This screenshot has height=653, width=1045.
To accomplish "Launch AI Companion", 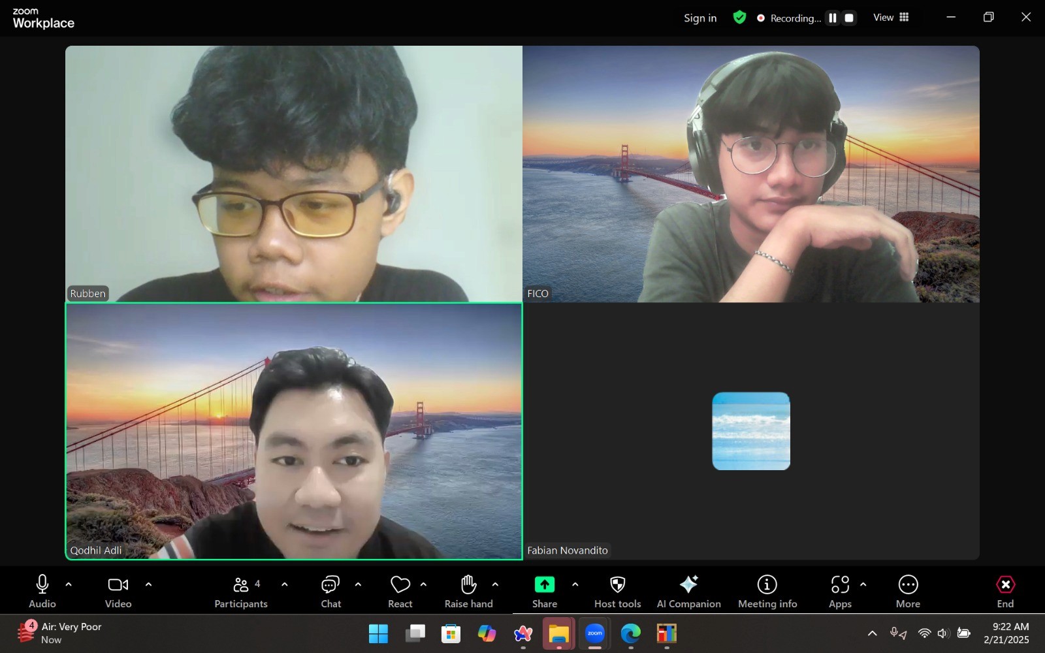I will pyautogui.click(x=689, y=591).
